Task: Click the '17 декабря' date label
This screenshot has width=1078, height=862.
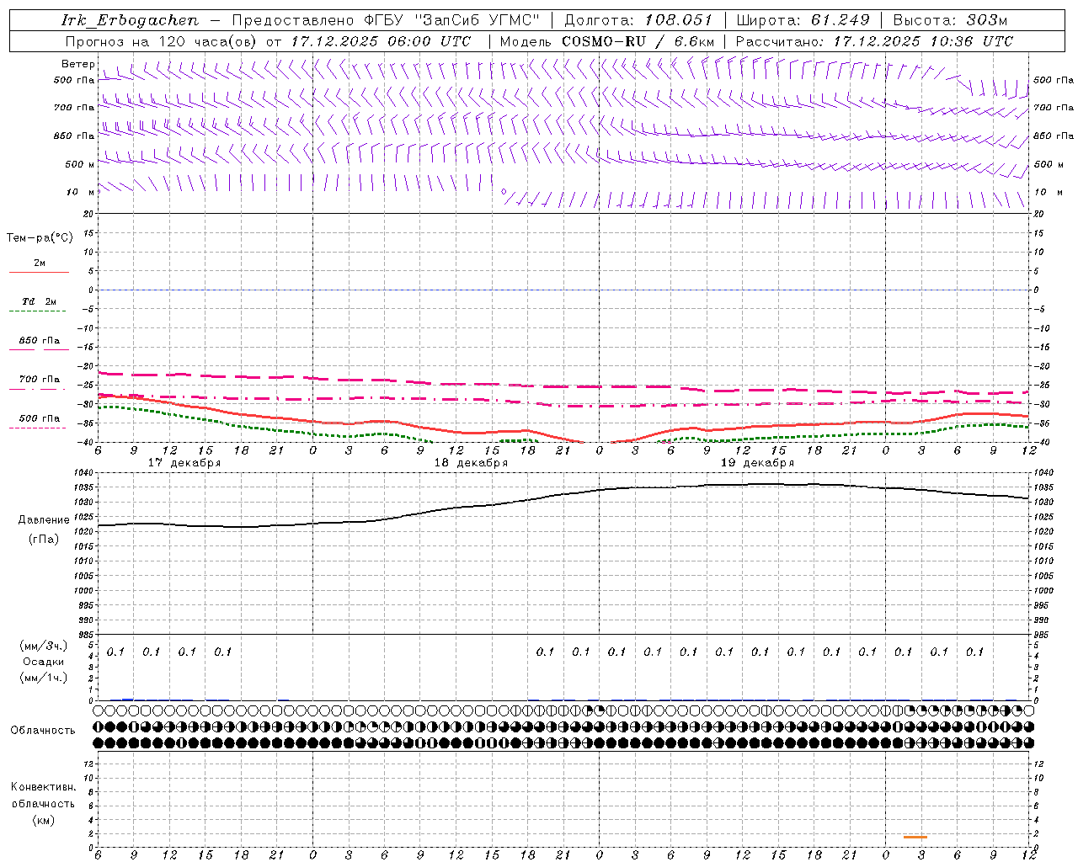Action: tap(184, 463)
